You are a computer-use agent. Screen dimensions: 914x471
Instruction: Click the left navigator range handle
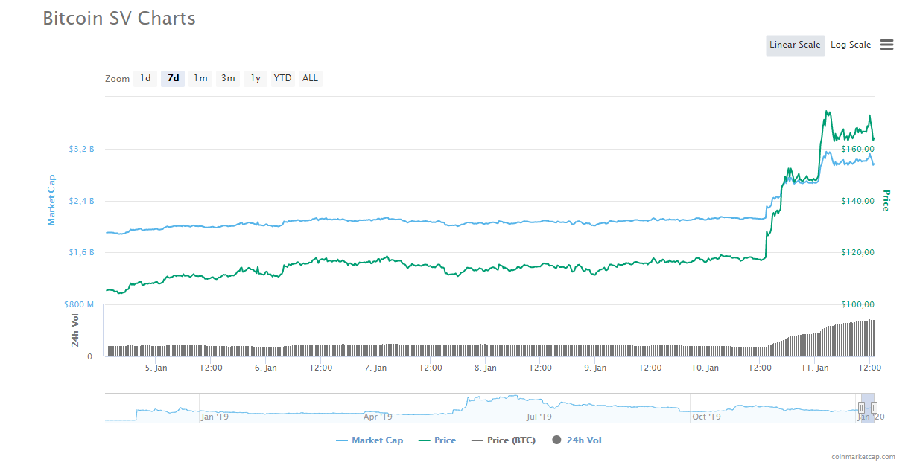(861, 407)
